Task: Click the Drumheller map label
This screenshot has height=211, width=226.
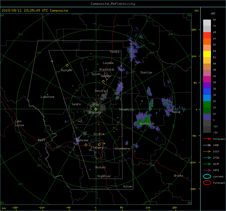Action: [147, 124]
